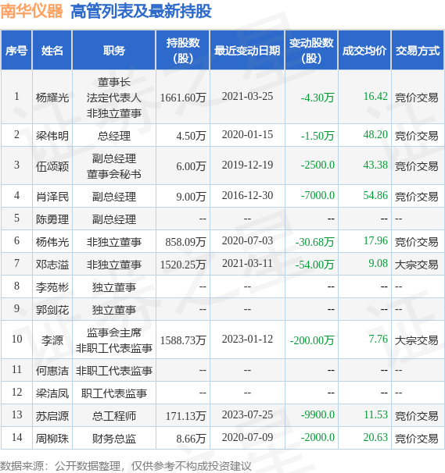Click 董事会秘书 in row 3
Screen dimensions: 445x473
click(114, 174)
